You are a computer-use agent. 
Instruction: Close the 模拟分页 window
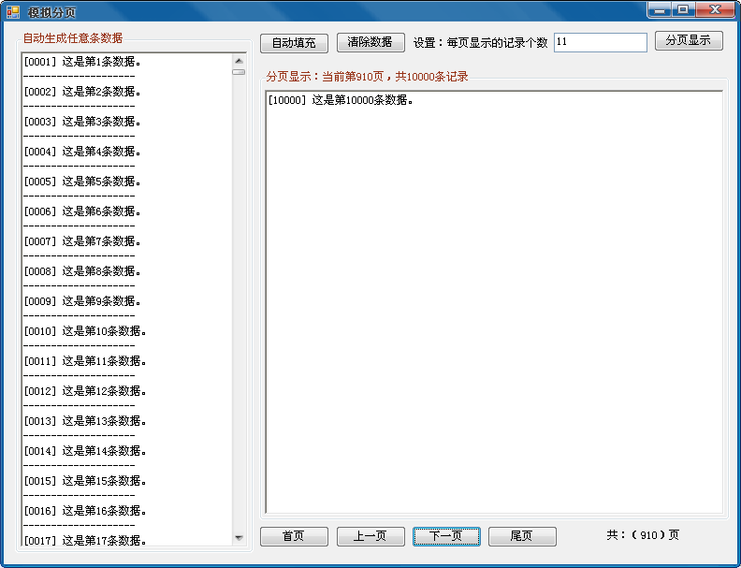(715, 9)
